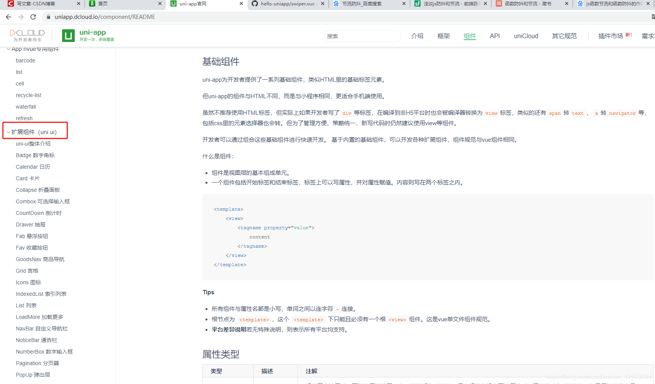655x384 pixels.
Task: Close the 浅谈js防抖和节流 tab
Action: 485,3
